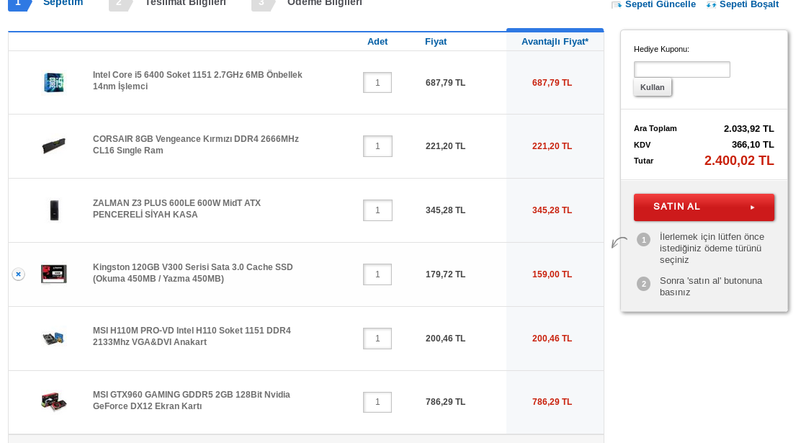The image size is (801, 443).
Task: Click the Sepeti Boşalt empty cart icon
Action: (x=711, y=4)
